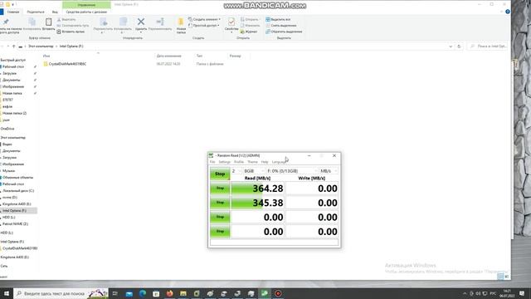Open the Копировать в ribbon command

point(123,26)
